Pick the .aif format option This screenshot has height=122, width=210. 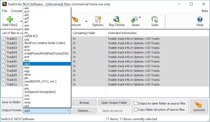47,22
